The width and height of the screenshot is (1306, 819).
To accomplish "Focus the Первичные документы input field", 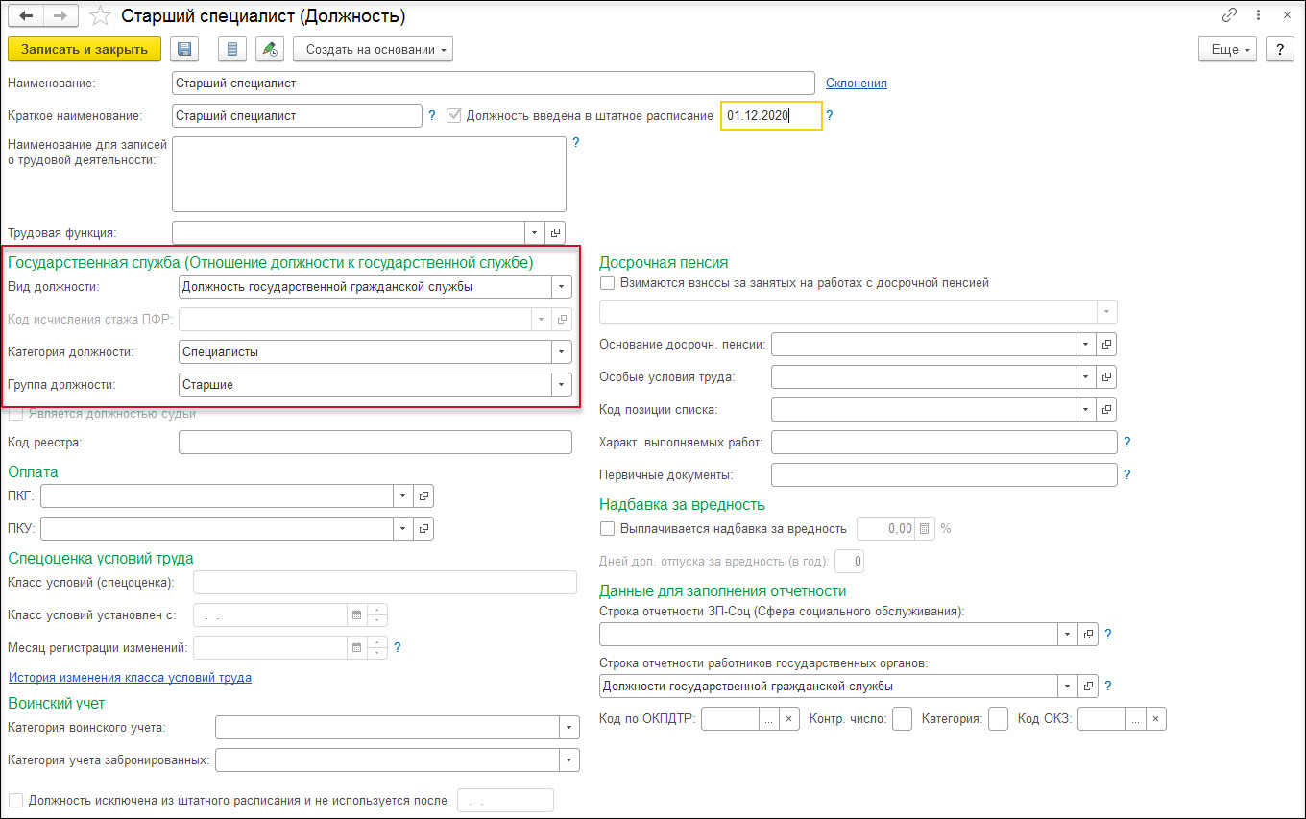I will point(944,474).
